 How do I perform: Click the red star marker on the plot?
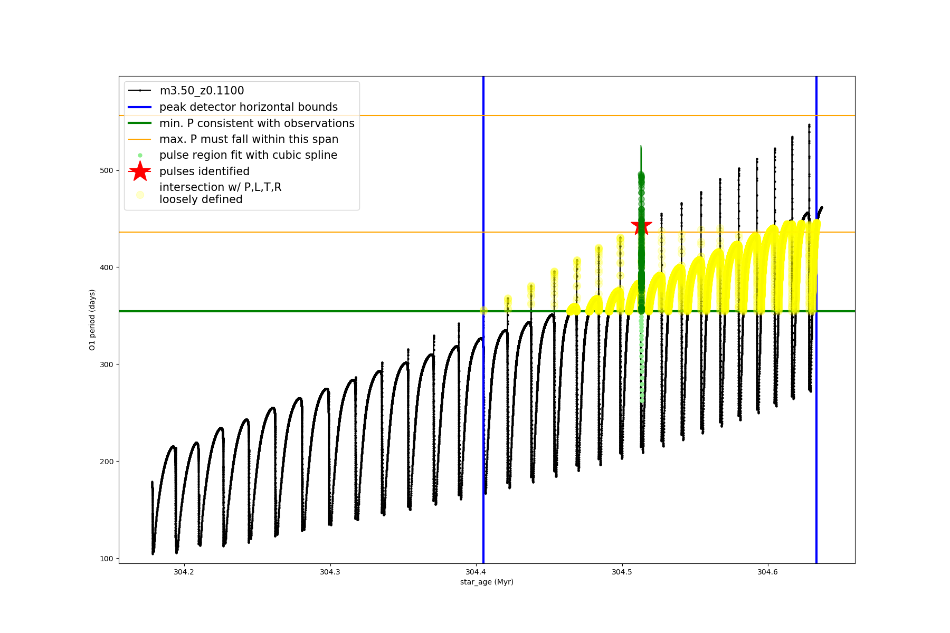pyautogui.click(x=641, y=226)
